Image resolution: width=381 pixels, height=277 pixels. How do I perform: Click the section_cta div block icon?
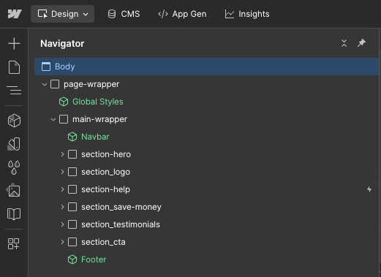click(x=72, y=242)
